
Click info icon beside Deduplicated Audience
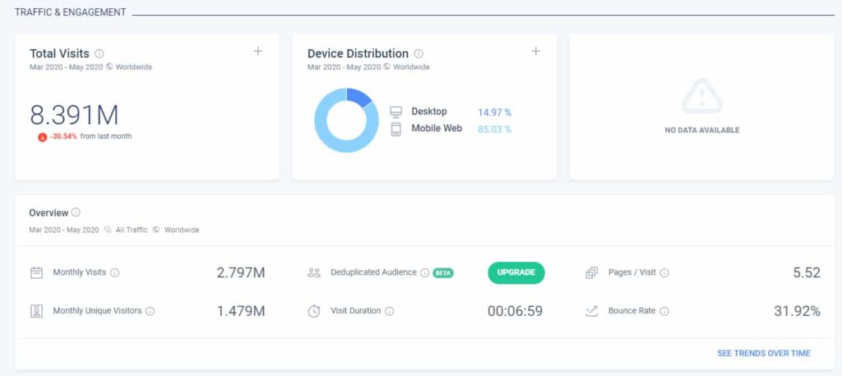click(425, 272)
